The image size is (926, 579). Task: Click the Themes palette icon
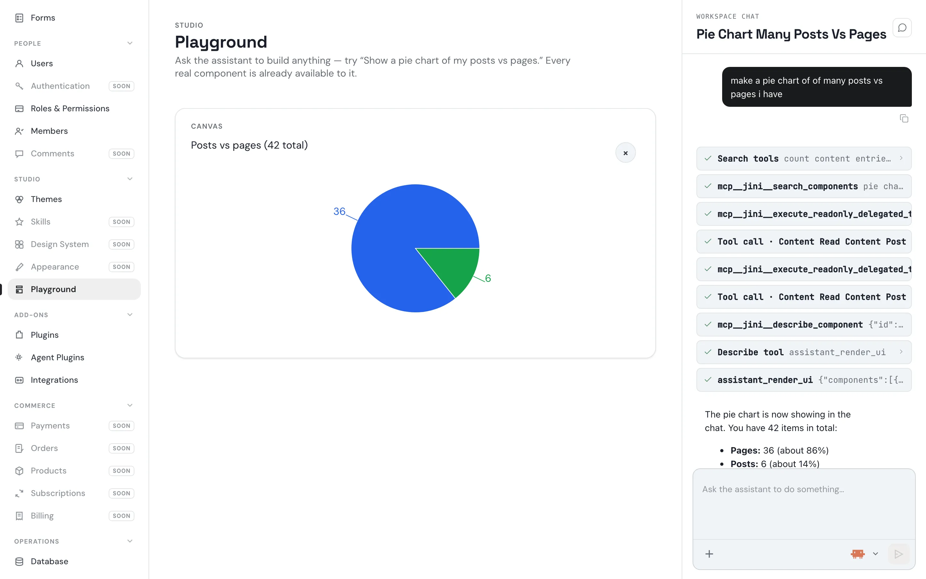[19, 199]
